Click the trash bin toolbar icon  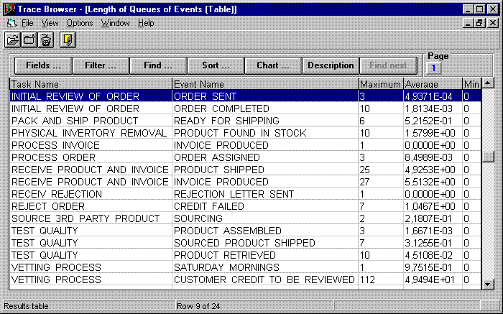[x=46, y=40]
